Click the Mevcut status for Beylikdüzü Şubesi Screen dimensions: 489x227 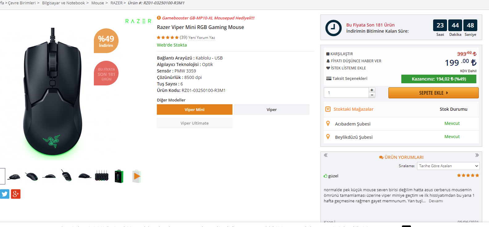click(x=452, y=137)
